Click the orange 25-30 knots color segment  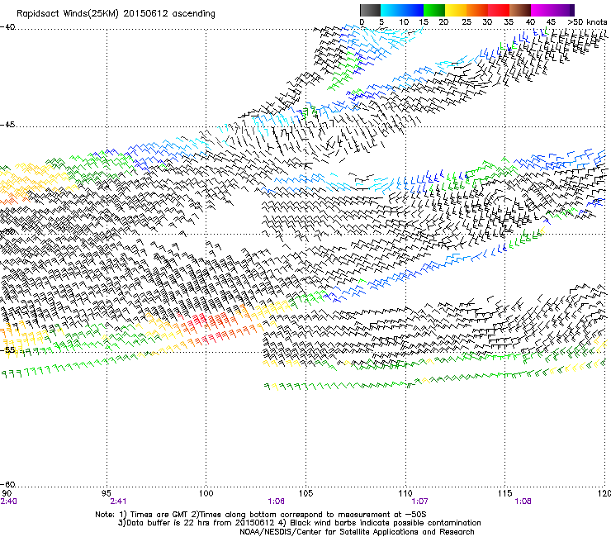pos(477,10)
